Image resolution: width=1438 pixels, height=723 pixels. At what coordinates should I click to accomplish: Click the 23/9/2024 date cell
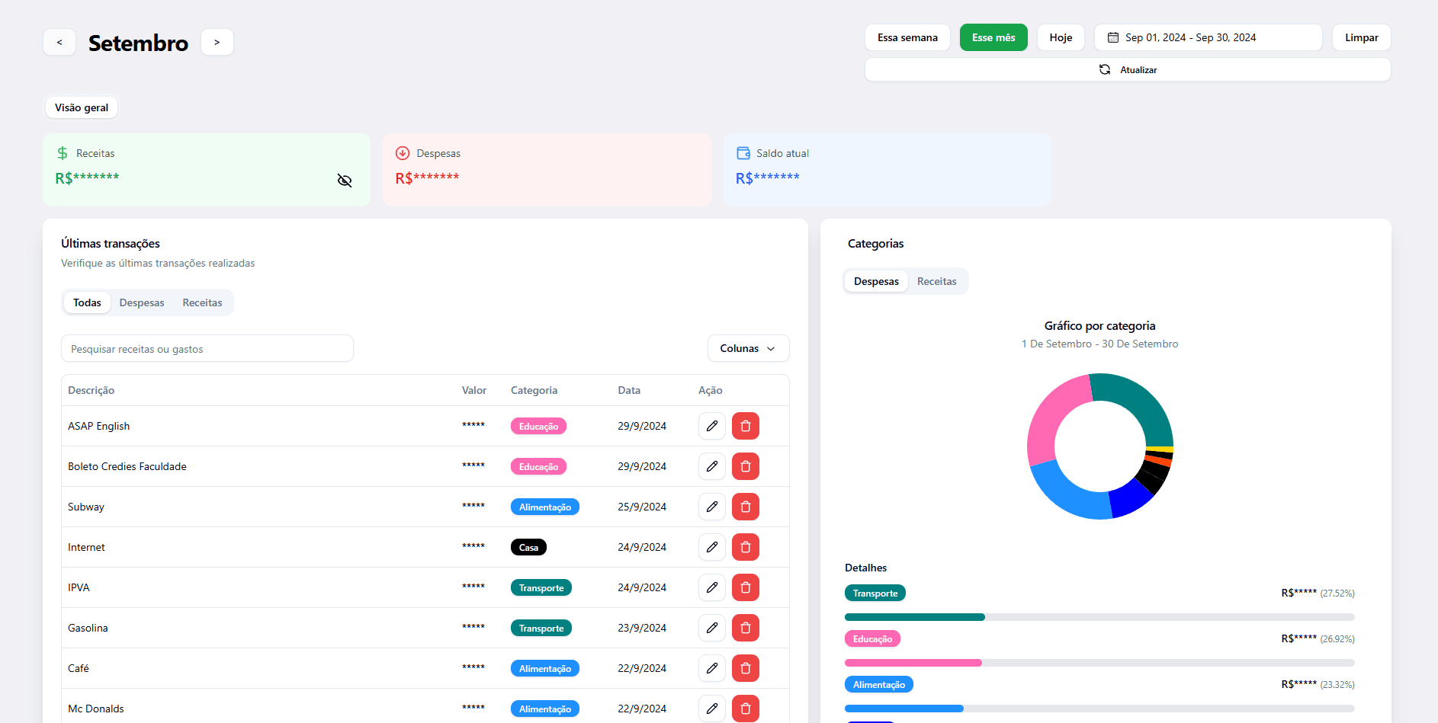pyautogui.click(x=642, y=628)
